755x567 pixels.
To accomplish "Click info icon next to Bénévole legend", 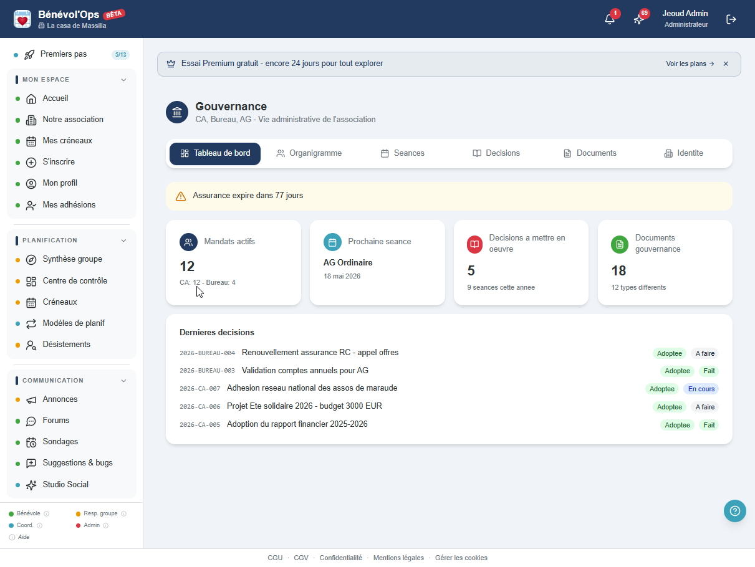I will click(47, 514).
